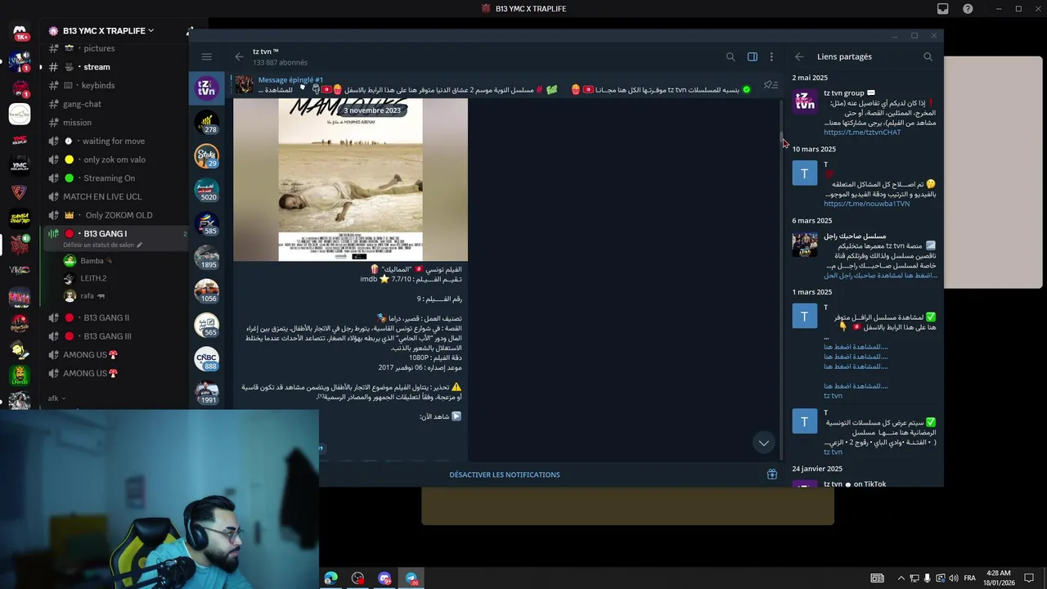Open the t.me/tztvnCHAT shared link
This screenshot has width=1047, height=589.
(x=862, y=133)
